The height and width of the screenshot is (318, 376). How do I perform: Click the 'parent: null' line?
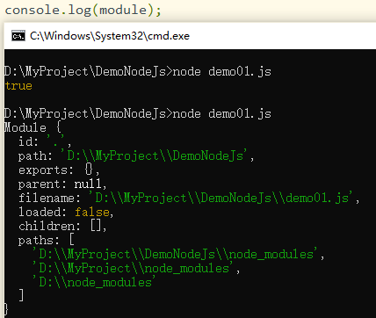pos(62,184)
